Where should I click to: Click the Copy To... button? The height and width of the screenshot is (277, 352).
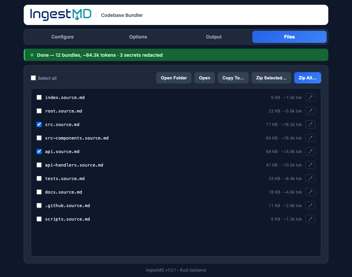(233, 78)
